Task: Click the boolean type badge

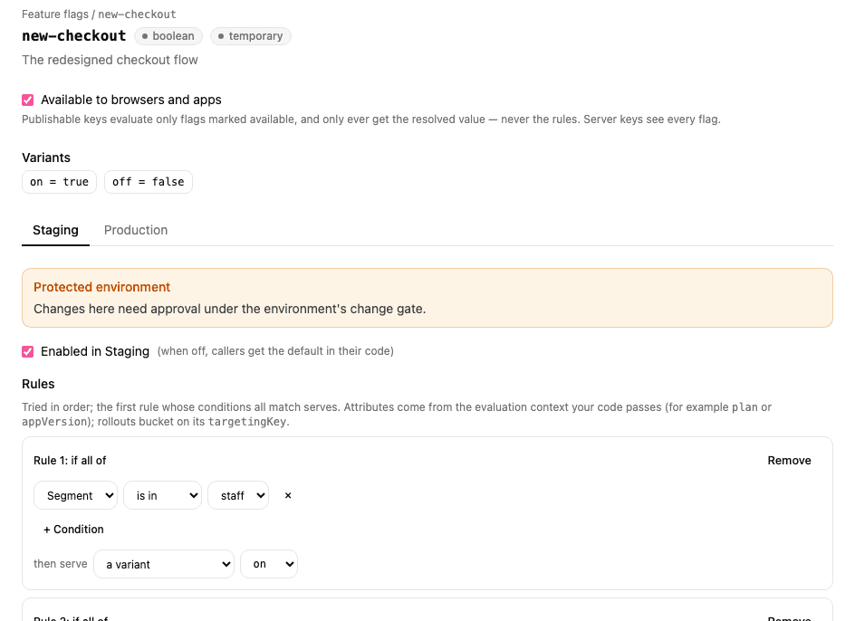Action: pyautogui.click(x=168, y=36)
